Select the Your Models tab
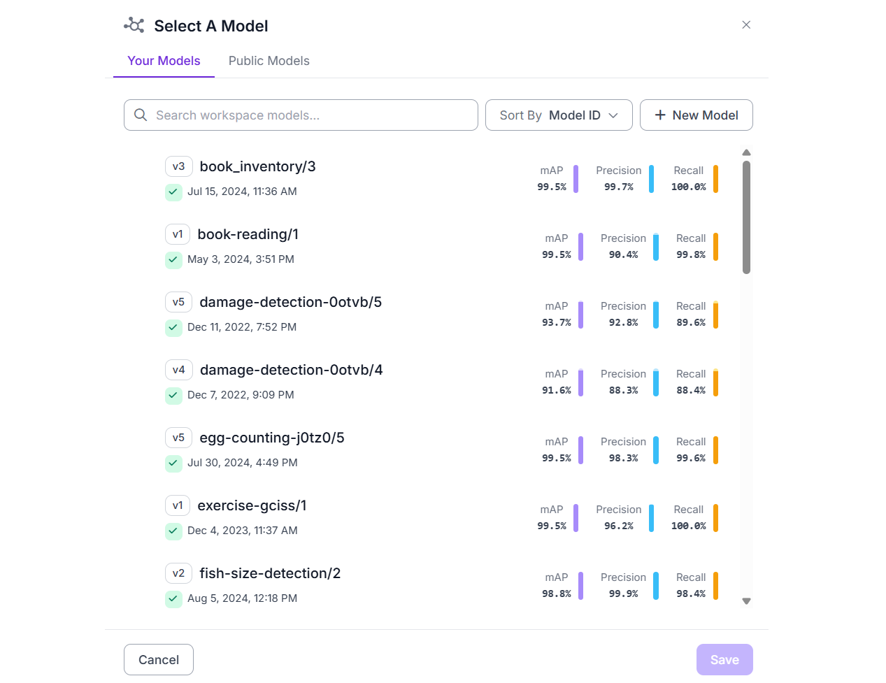 tap(164, 61)
